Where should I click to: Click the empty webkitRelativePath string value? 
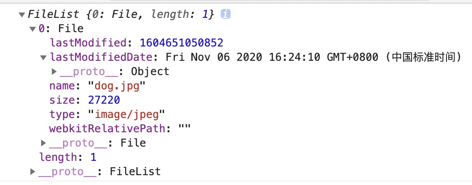tap(185, 129)
